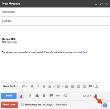Apply quote formatting

90,86
